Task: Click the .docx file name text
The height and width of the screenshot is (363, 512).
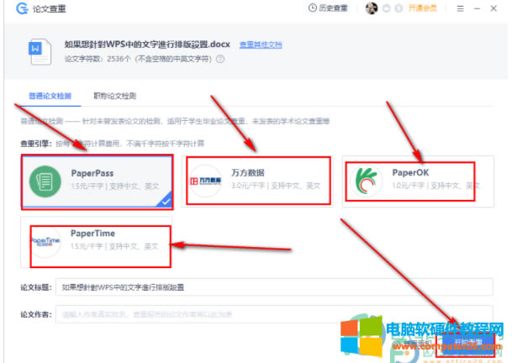Action: point(147,44)
